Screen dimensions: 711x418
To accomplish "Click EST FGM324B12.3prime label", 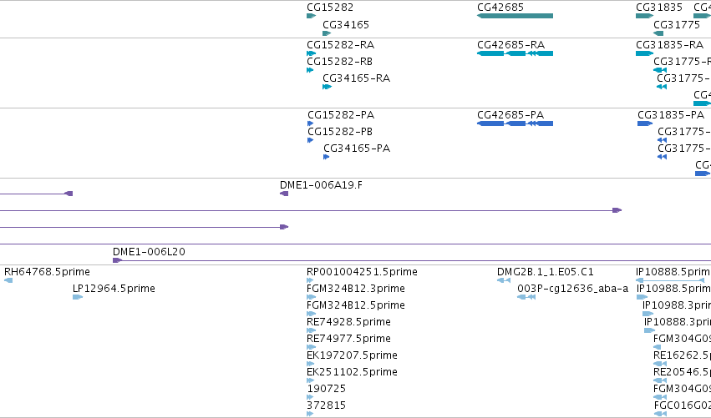I will (x=356, y=289).
